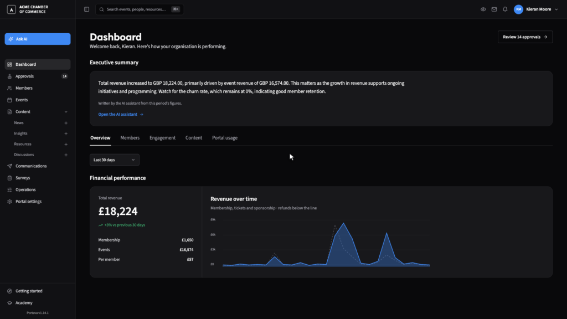
Task: Add a new Insights item with plus
Action: tap(66, 133)
